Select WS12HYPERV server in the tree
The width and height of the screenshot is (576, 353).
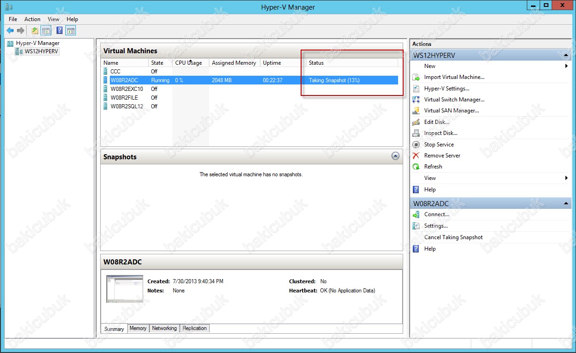tap(41, 51)
